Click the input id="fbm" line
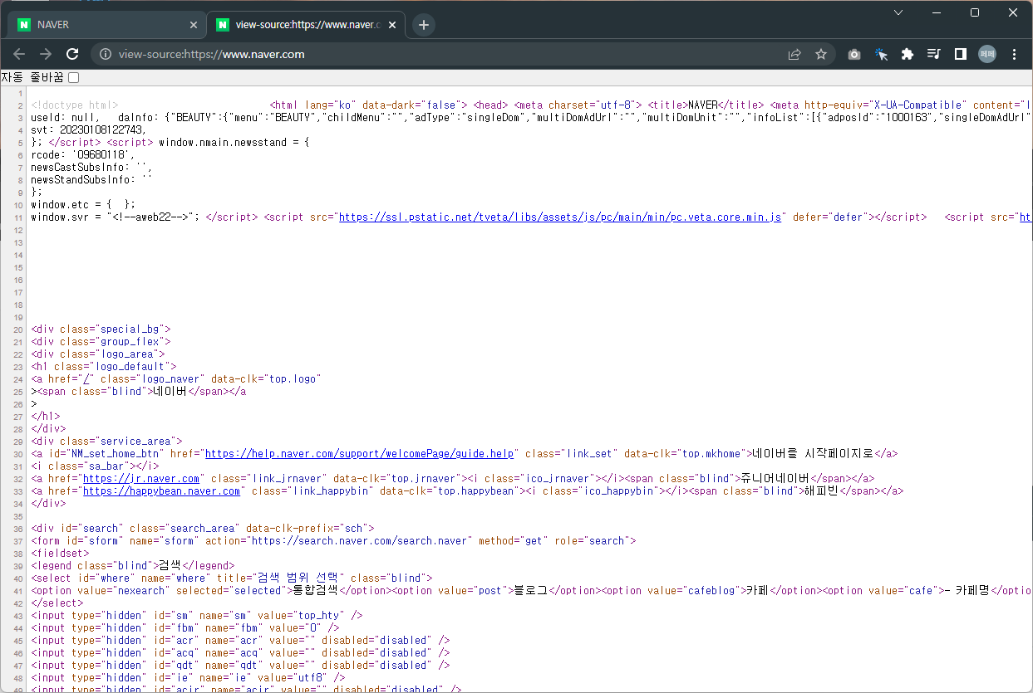1033x693 pixels. 185,628
